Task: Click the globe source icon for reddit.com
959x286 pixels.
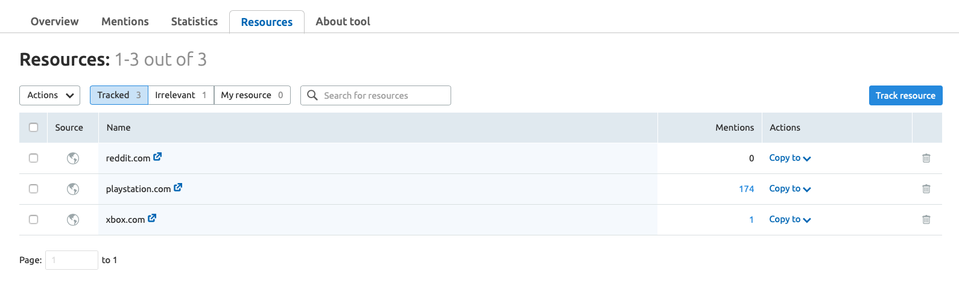Action: (x=73, y=158)
